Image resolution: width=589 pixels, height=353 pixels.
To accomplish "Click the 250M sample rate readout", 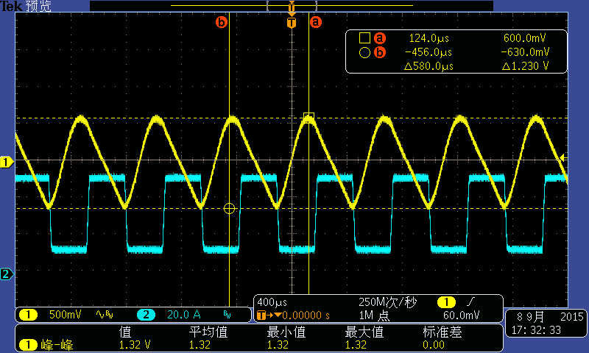I will (387, 302).
